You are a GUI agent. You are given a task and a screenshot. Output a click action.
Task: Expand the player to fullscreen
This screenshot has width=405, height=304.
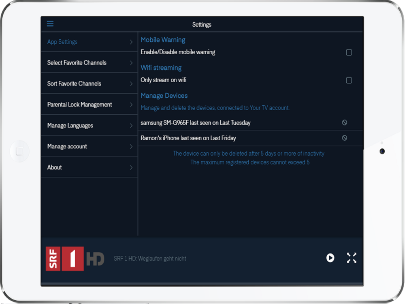(x=352, y=258)
